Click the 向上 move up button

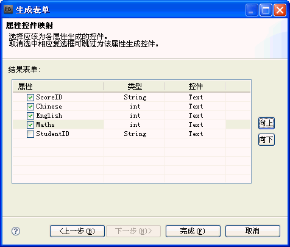pos(266,123)
